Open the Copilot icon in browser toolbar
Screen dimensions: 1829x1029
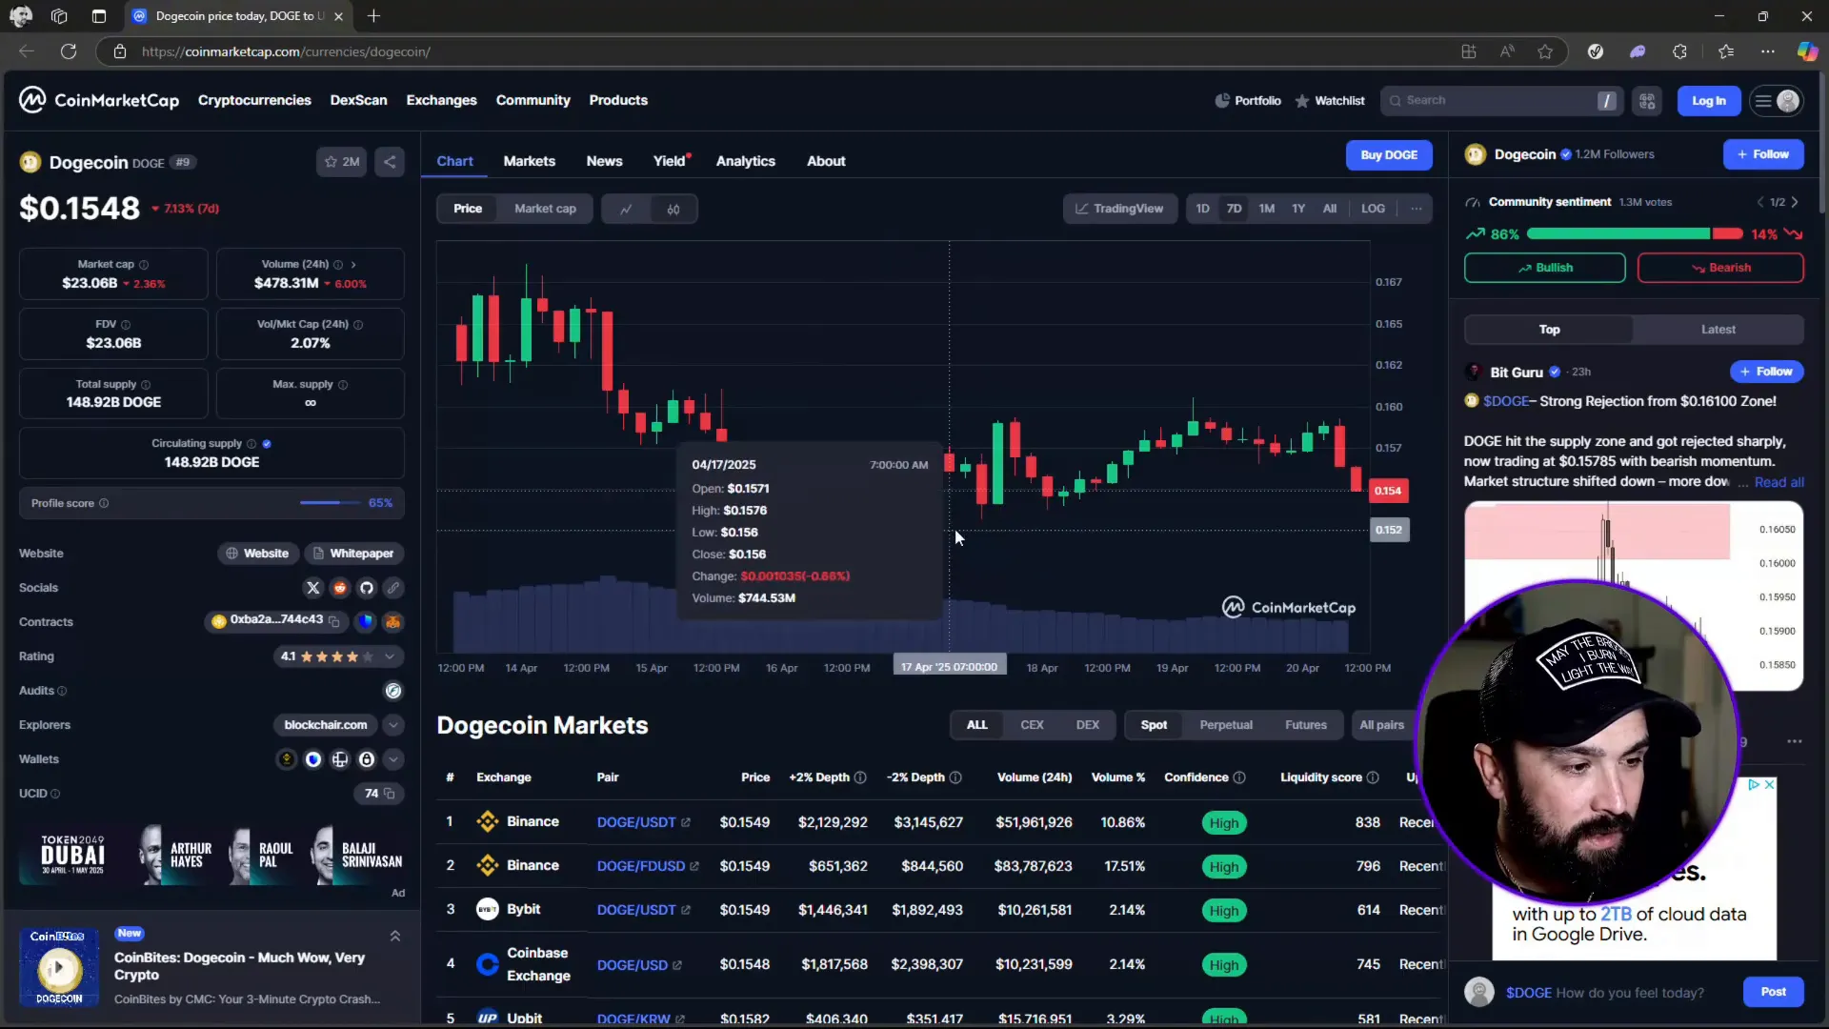click(x=1807, y=51)
